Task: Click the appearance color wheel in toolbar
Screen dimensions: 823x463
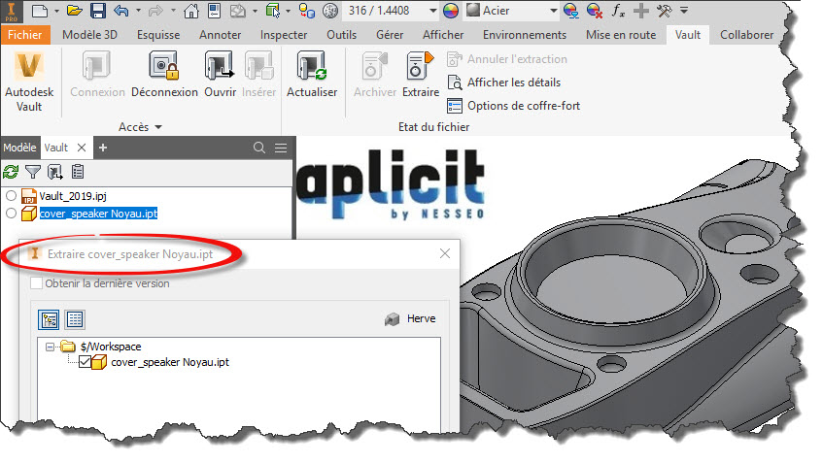Action: [x=450, y=11]
